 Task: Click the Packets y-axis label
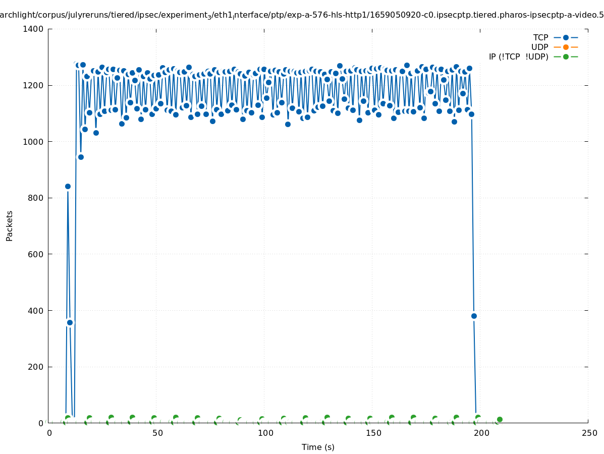coord(10,225)
